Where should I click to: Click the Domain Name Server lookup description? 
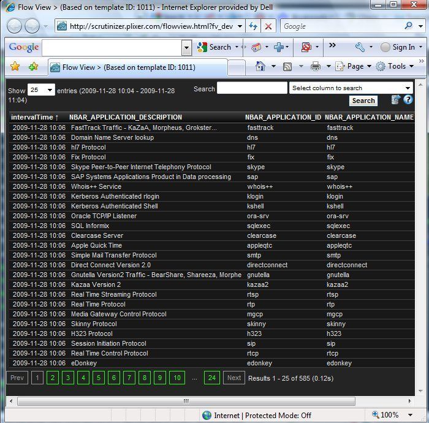112,137
